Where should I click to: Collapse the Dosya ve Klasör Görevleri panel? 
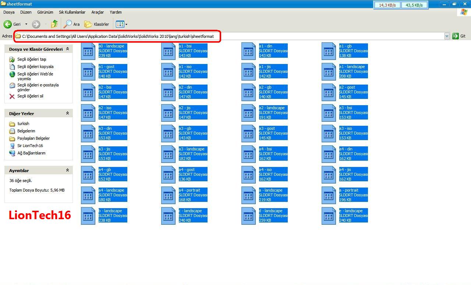[x=67, y=49]
